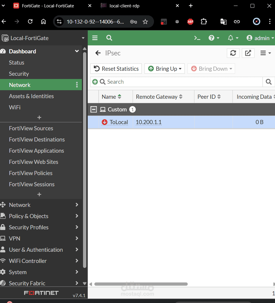Image resolution: width=275 pixels, height=303 pixels.
Task: Collapse the Dashboard menu section
Action: tap(77, 51)
